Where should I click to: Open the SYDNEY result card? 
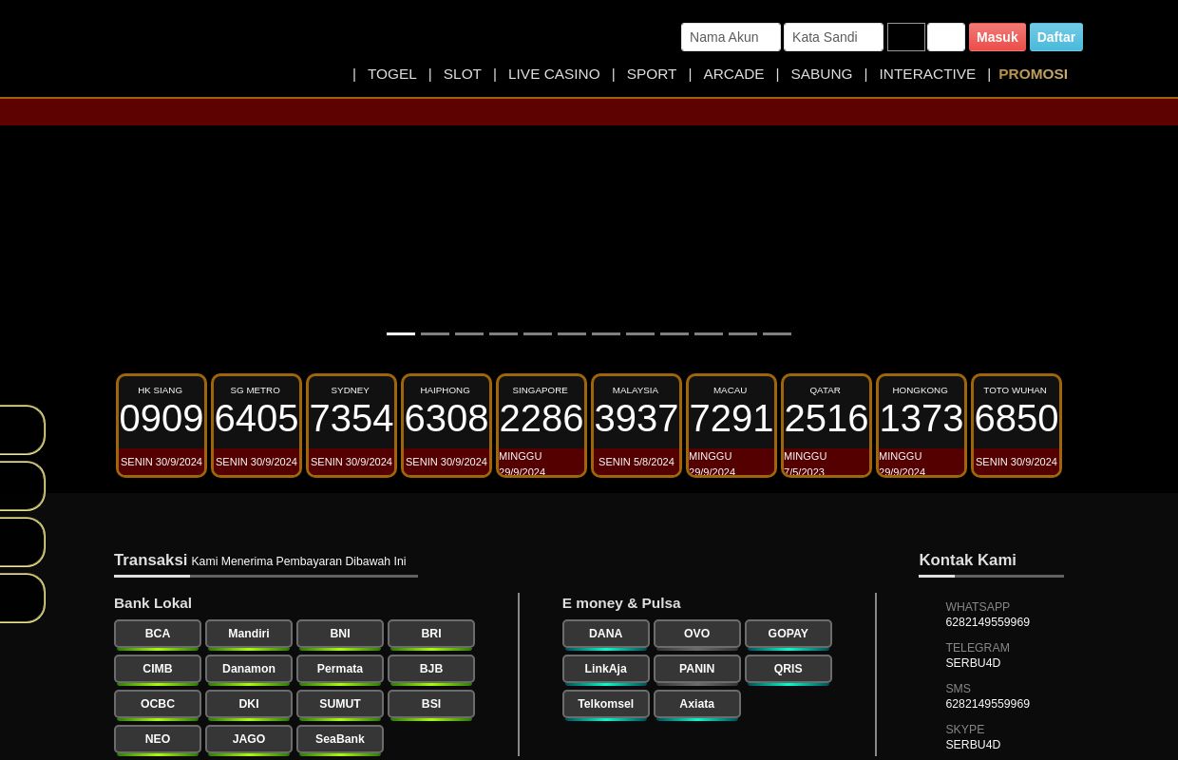coord(351,426)
